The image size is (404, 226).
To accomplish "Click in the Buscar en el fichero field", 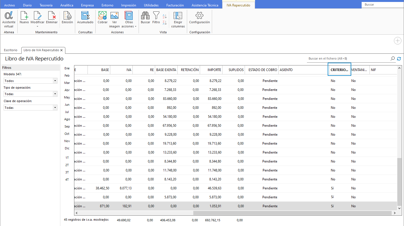I will (x=348, y=58).
